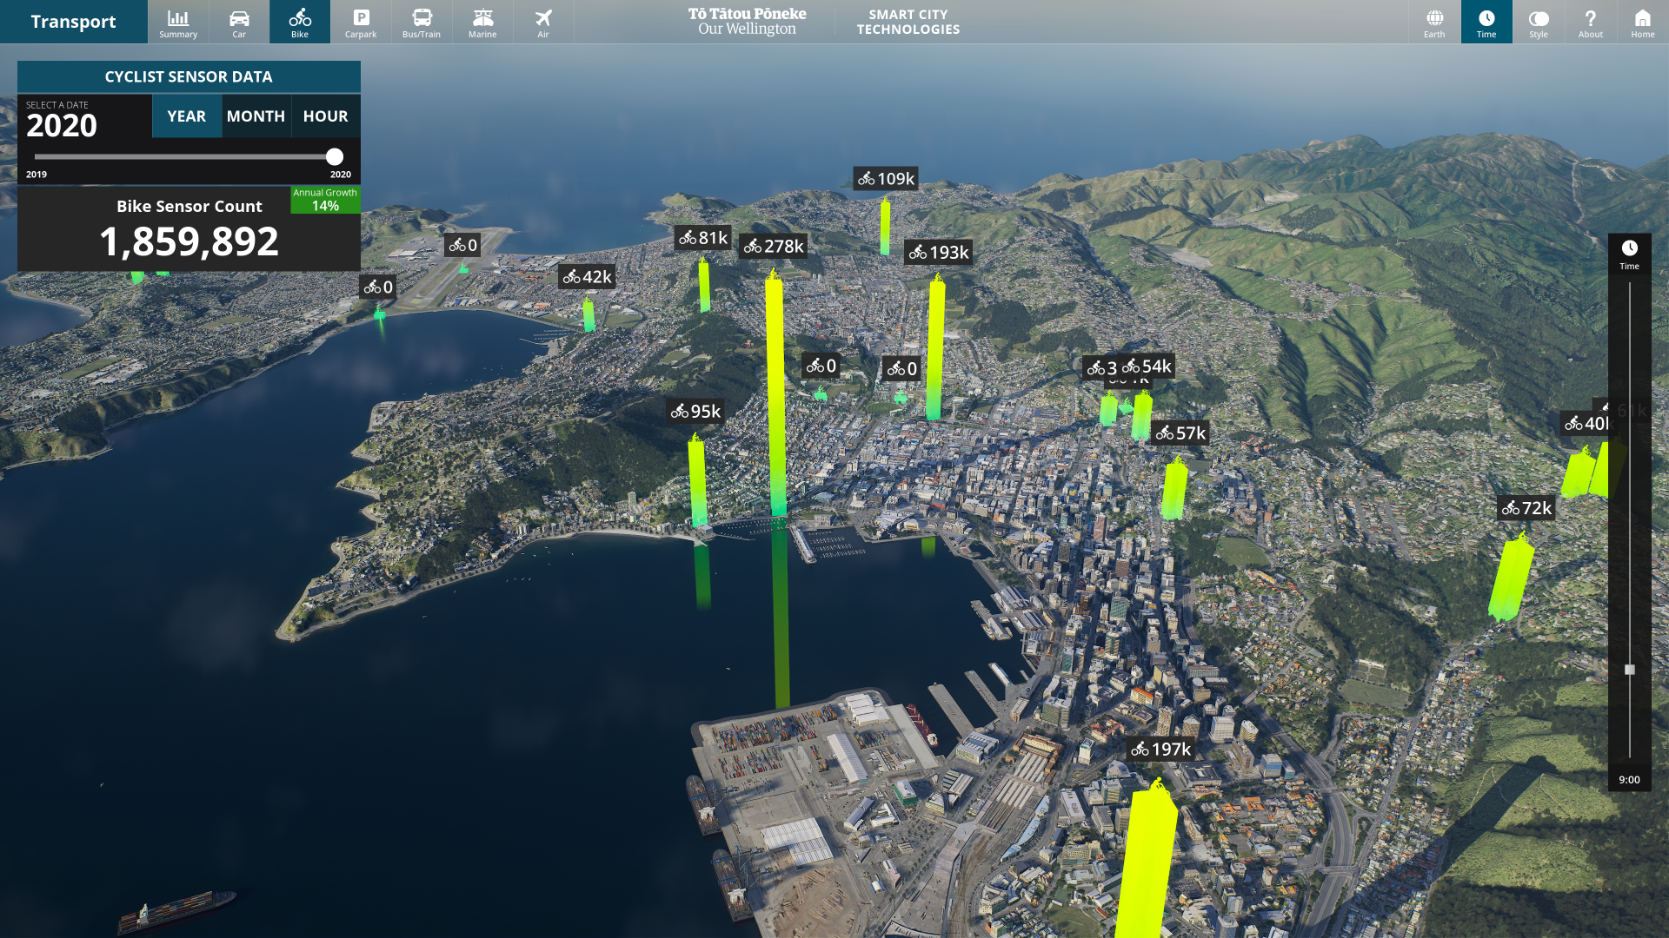
Task: Select the 278k bike sensor label
Action: point(774,247)
